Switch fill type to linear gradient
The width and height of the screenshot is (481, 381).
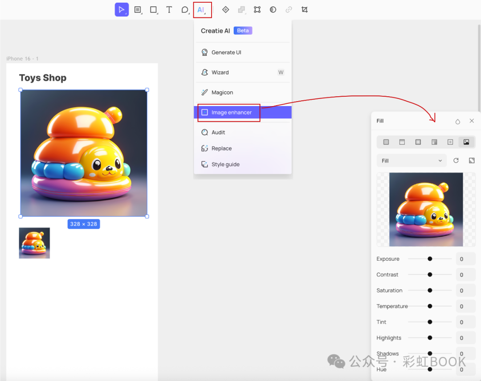click(402, 142)
